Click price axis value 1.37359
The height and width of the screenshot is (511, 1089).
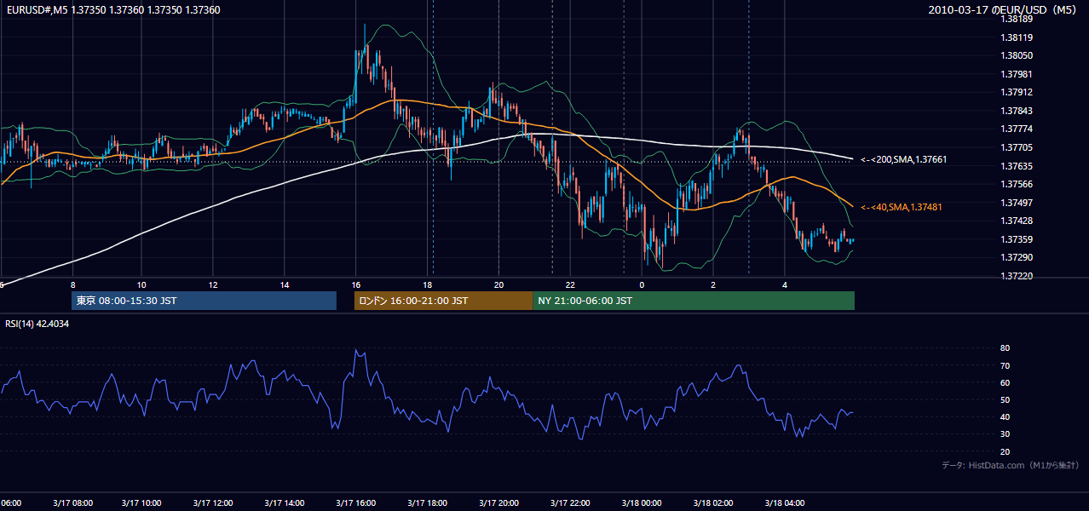coord(1018,239)
